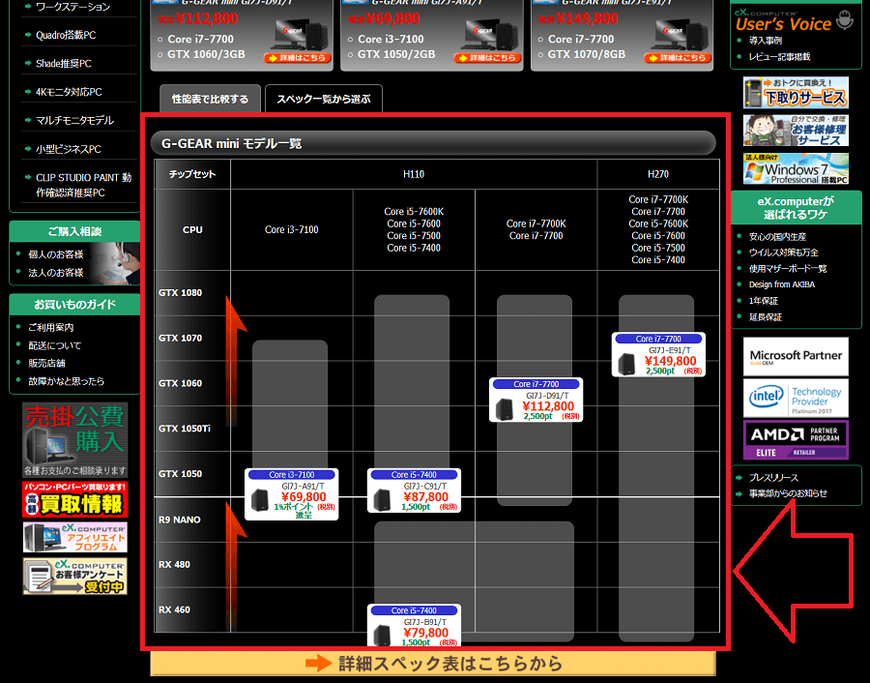
Task: Open the Quadro搭載PC sidebar link
Action: pos(66,35)
